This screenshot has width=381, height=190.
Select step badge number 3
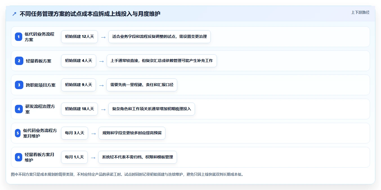[x=19, y=85]
